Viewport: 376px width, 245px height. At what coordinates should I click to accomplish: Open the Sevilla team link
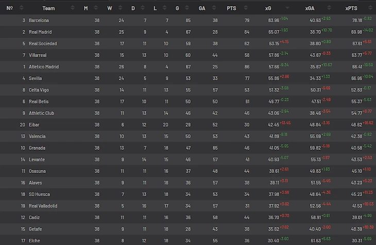point(36,78)
